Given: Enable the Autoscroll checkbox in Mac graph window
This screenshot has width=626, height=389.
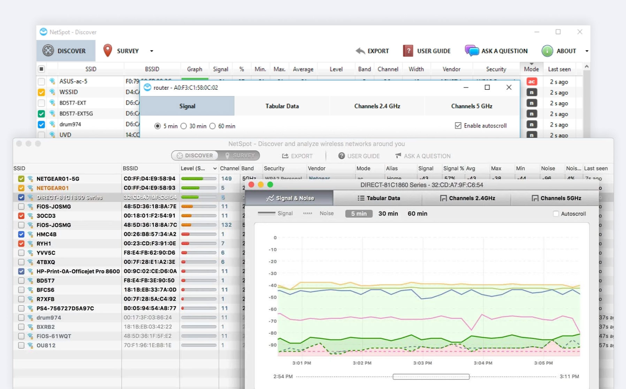Looking at the screenshot, I should 556,214.
